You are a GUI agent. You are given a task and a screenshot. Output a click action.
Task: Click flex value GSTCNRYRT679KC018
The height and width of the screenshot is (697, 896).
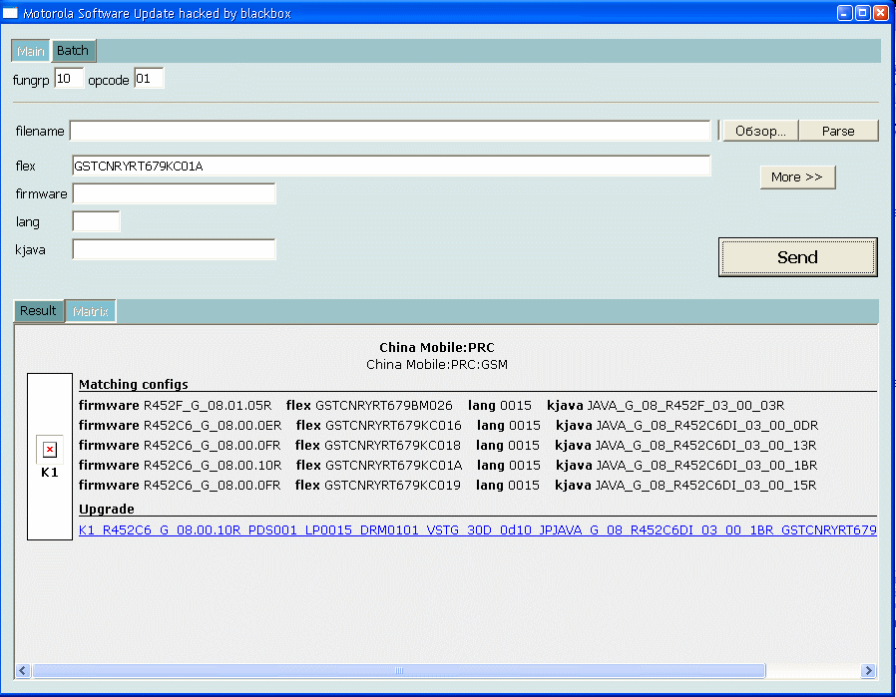coord(392,446)
